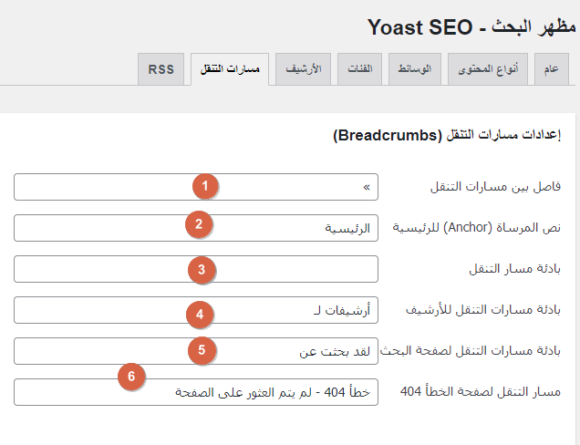
Task: Switch to the RSS tab
Action: coord(161,69)
